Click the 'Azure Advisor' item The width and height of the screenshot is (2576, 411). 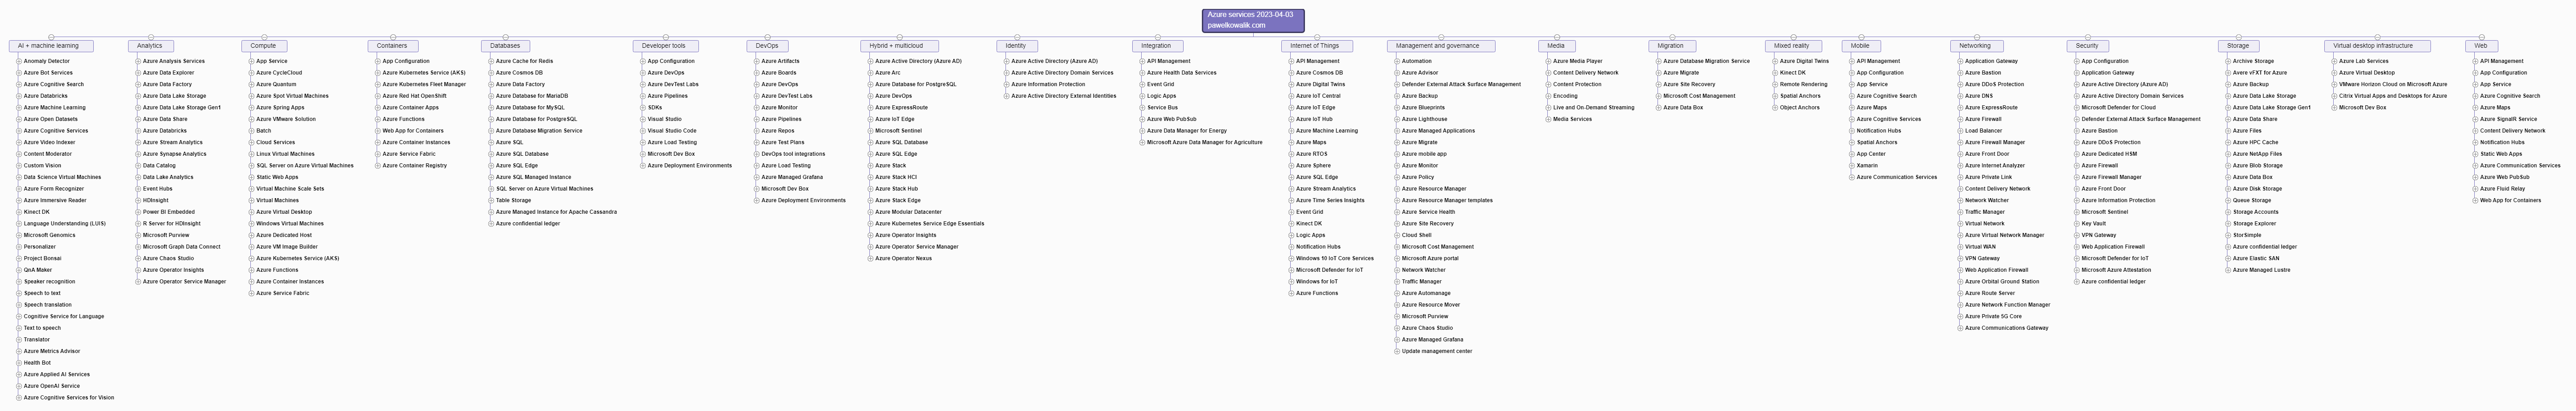1420,73
